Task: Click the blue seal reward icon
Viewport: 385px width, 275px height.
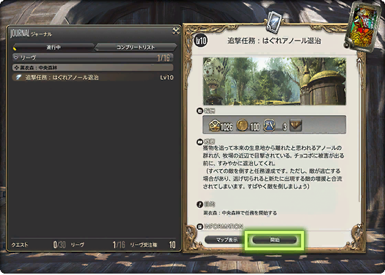Action: click(269, 125)
